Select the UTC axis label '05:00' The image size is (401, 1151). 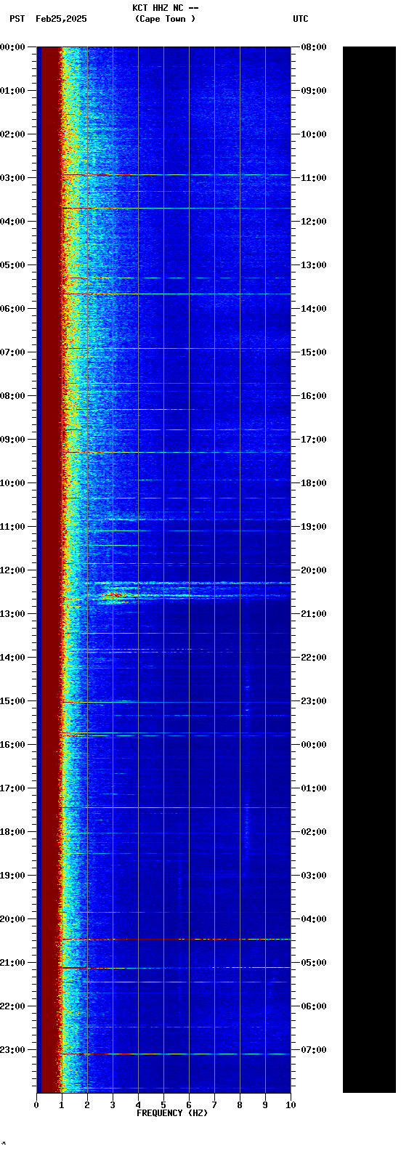[x=314, y=963]
